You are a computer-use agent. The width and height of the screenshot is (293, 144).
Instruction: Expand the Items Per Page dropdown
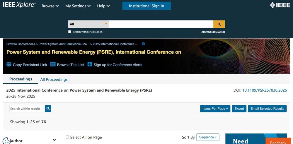tap(215, 109)
